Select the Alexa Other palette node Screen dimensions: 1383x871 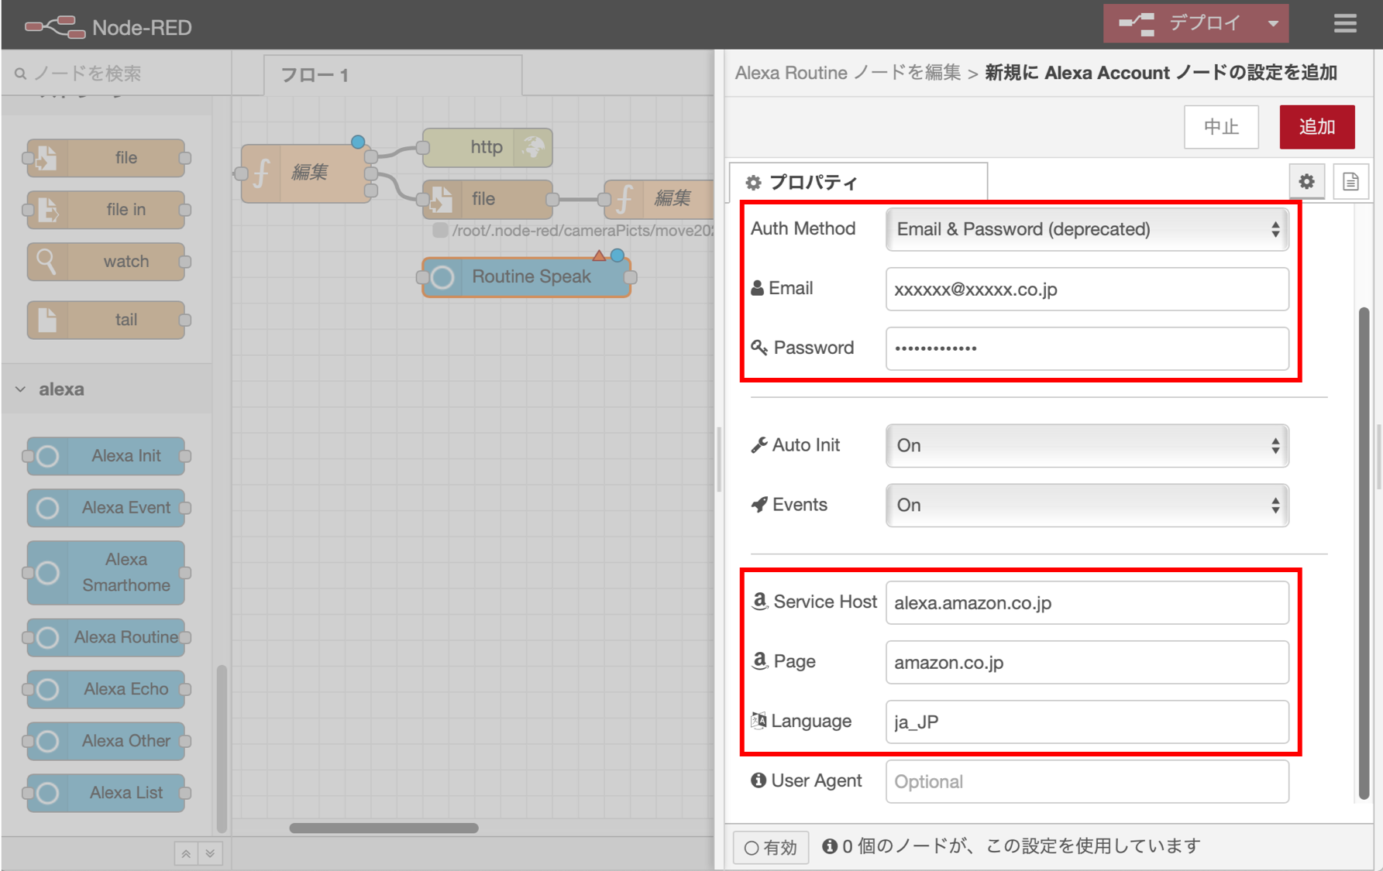pyautogui.click(x=107, y=741)
